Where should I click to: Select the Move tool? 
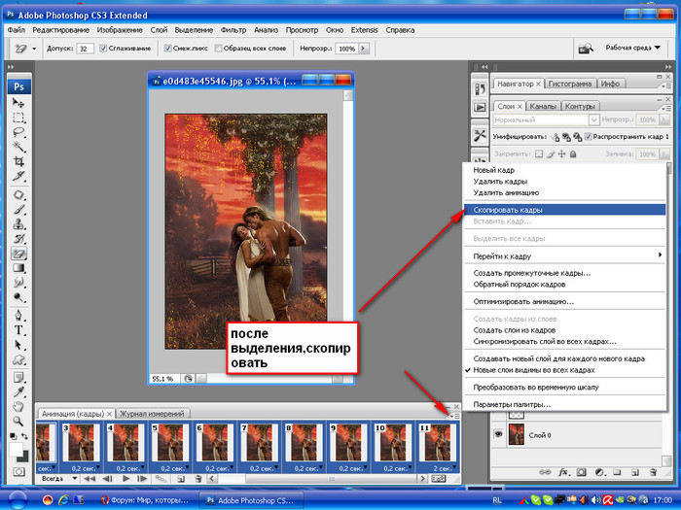18,103
